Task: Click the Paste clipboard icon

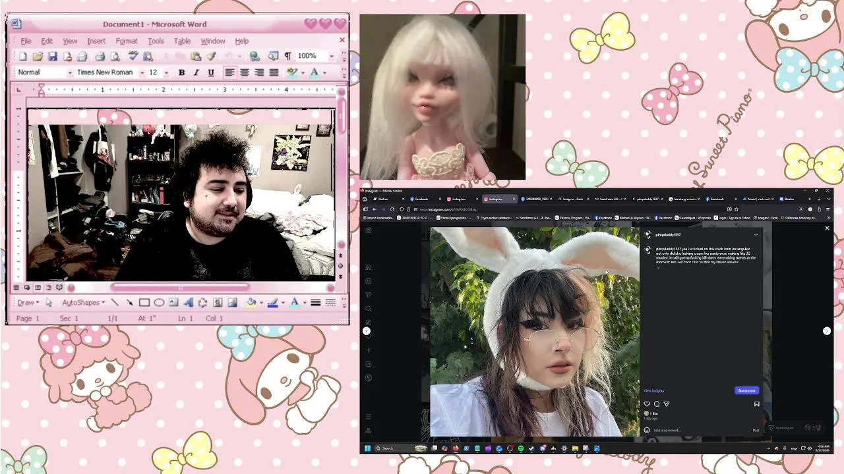Action: click(196, 57)
